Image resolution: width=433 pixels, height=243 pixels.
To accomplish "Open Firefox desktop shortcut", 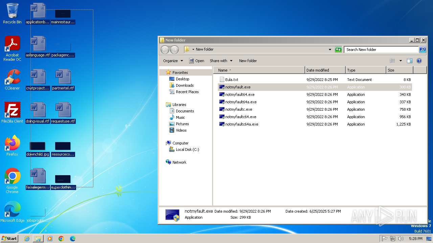I will 12,146.
